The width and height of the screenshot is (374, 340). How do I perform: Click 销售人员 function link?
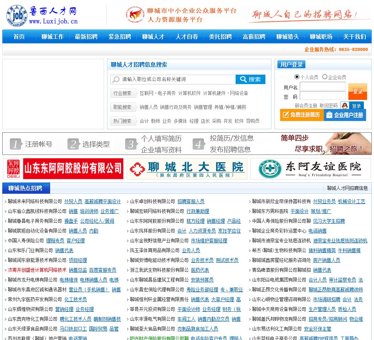[x=149, y=107]
